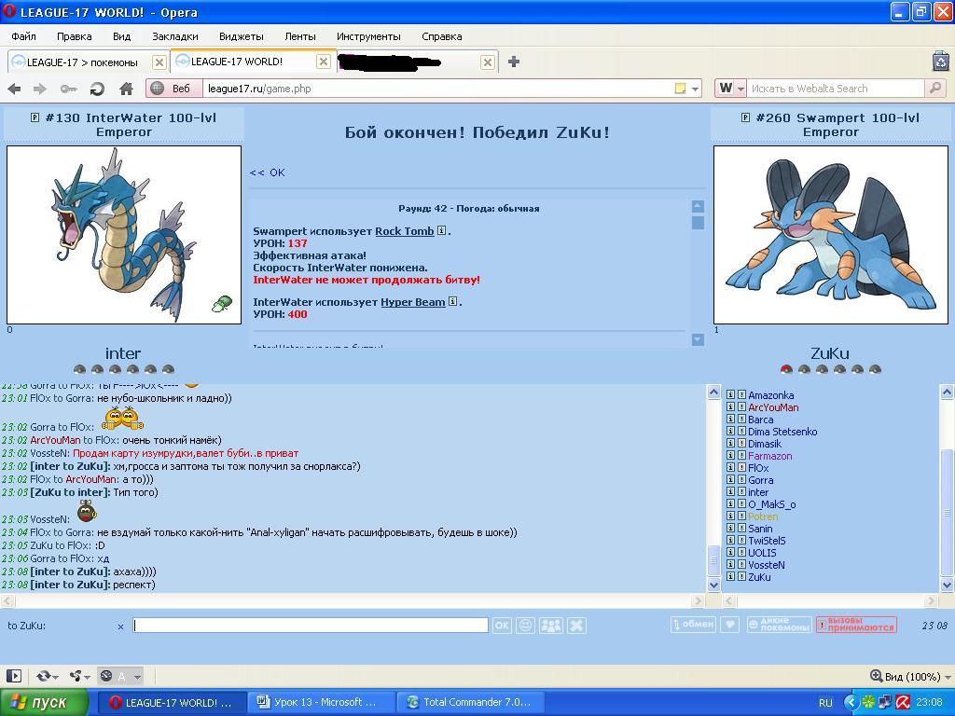Open the search engine 'W' dropdown
The height and width of the screenshot is (716, 955).
tap(730, 89)
